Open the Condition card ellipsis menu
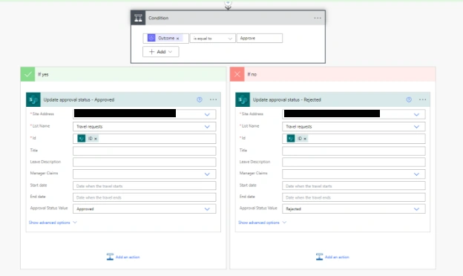Screen dimensions: 463x276 point(318,18)
